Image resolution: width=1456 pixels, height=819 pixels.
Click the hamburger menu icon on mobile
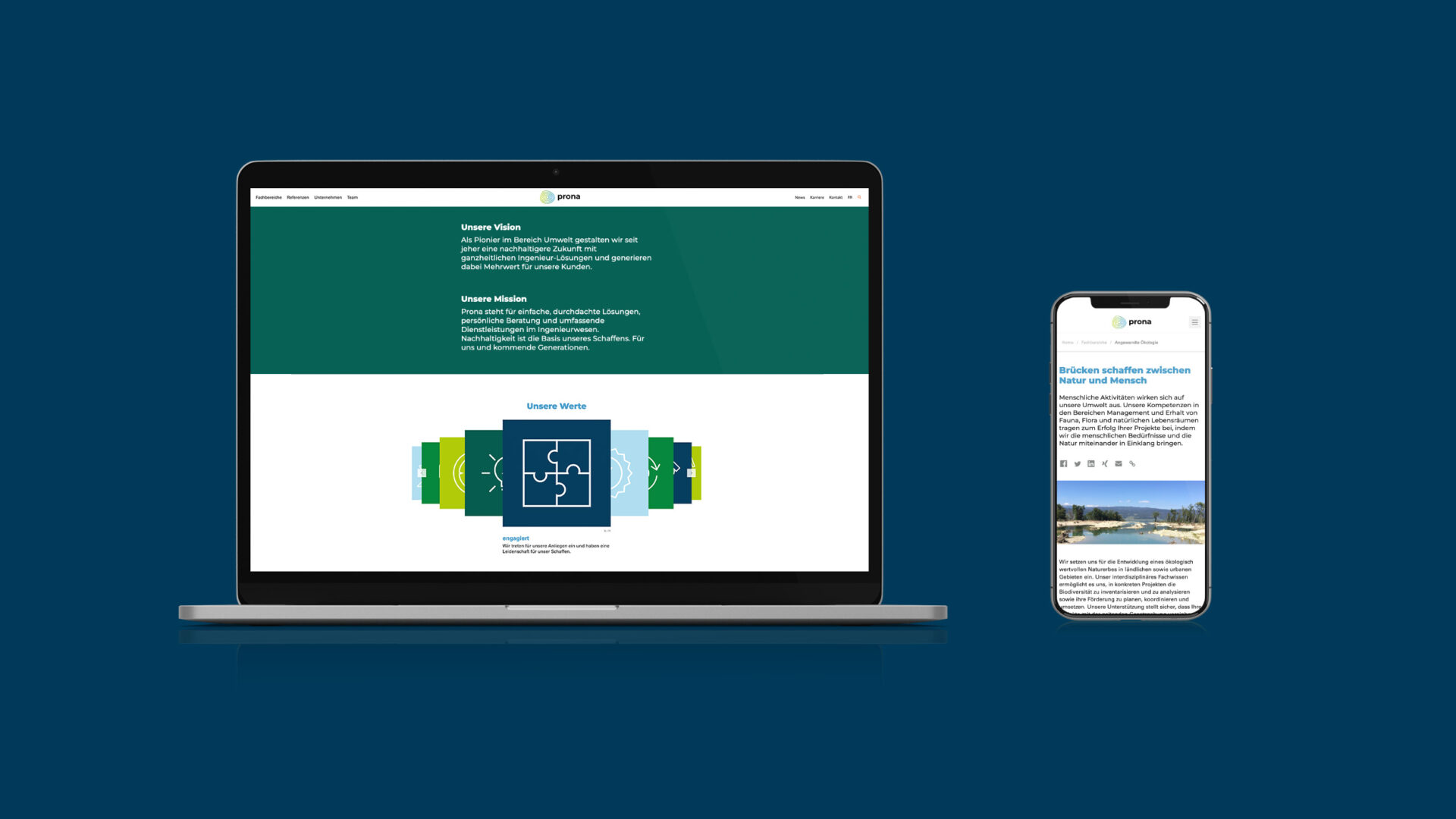click(1196, 321)
